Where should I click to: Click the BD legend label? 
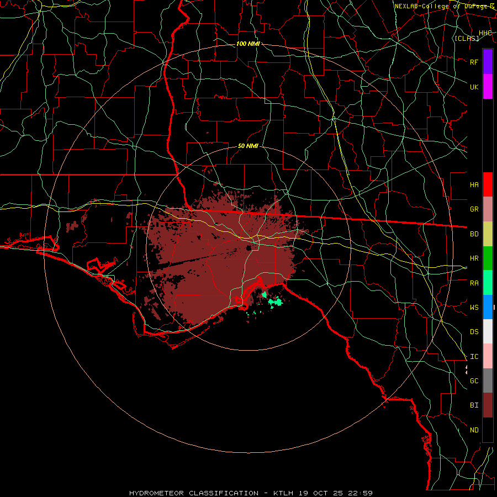(x=474, y=234)
